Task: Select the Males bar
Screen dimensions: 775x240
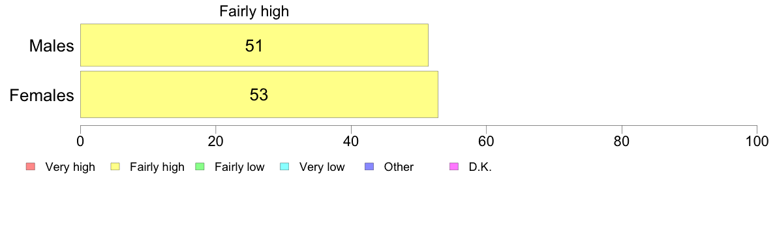Action: pos(254,45)
